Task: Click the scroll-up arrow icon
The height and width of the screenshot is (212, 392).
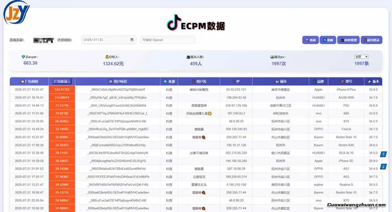Action: 383,154
